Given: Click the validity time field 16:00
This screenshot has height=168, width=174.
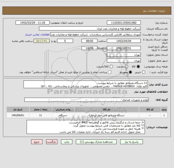Looking at the screenshot, I should coord(89,48).
